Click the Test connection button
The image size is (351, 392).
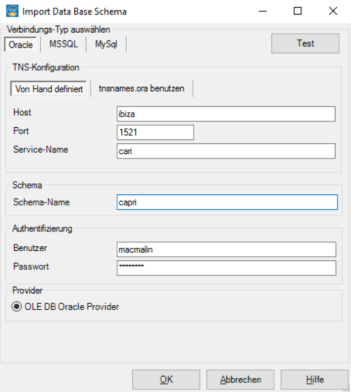tap(305, 44)
